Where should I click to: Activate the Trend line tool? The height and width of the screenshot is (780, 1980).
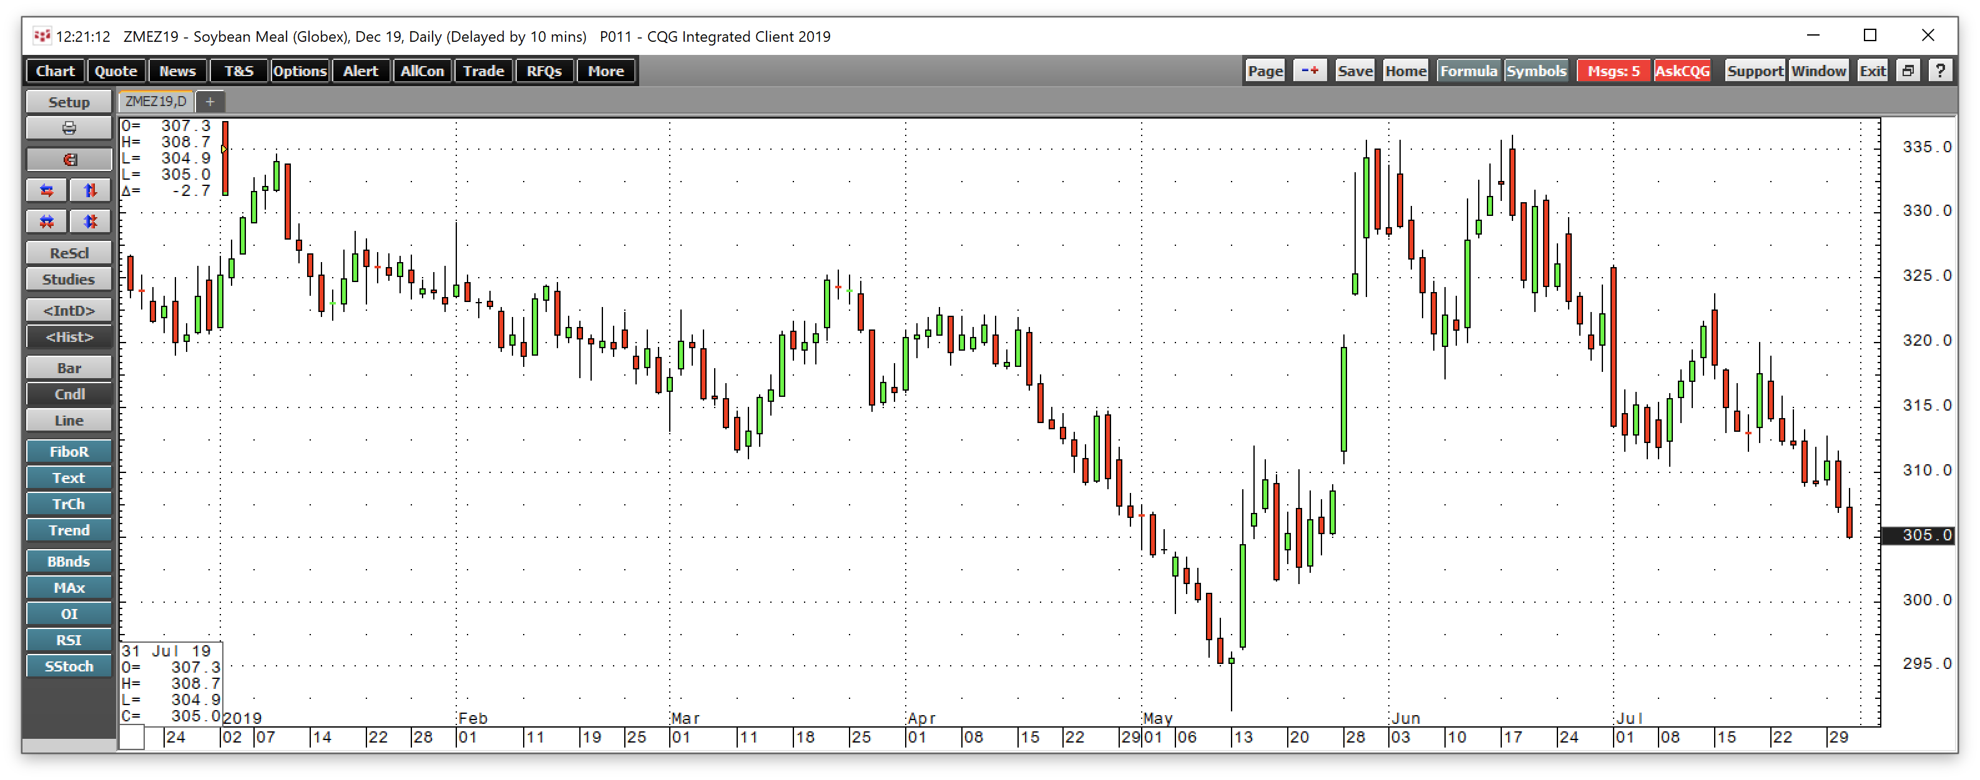point(69,530)
